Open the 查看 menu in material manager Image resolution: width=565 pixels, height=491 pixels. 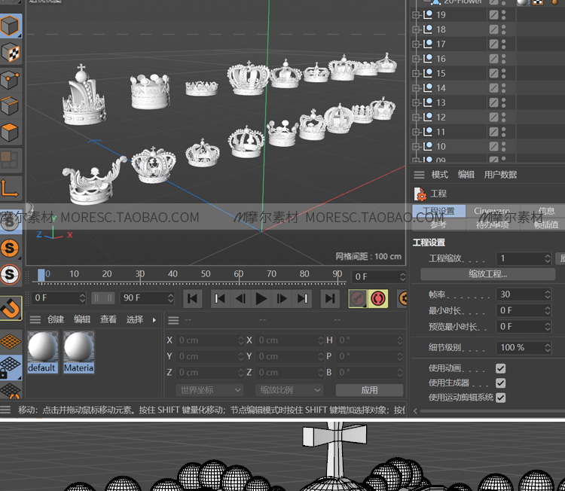[x=108, y=319]
